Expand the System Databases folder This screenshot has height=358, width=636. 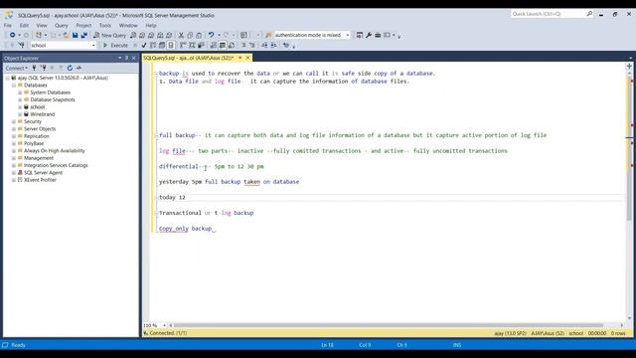[20, 92]
